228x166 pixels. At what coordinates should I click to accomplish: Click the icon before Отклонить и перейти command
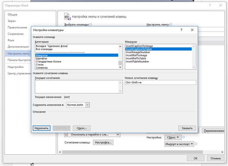(67, 134)
